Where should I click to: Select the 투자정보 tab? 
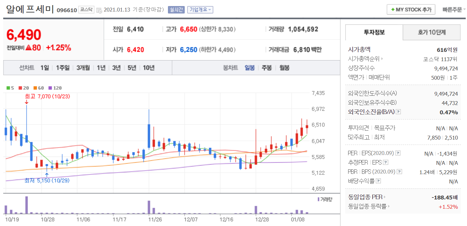374,32
